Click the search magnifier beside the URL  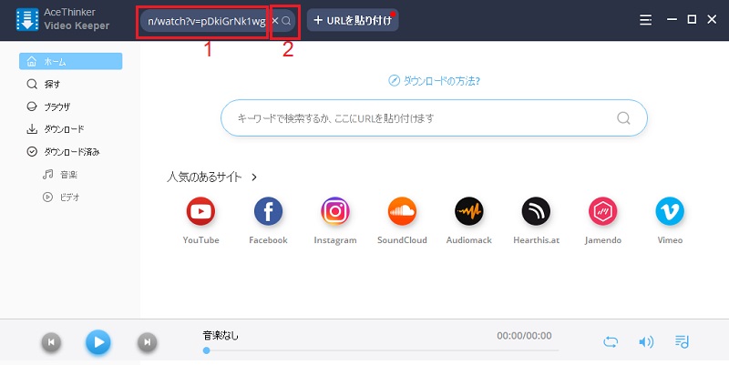(287, 20)
